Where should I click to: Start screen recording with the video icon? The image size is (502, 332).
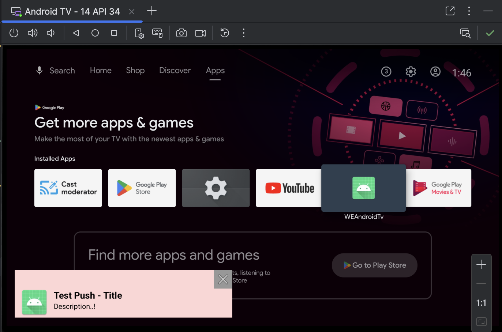(201, 33)
